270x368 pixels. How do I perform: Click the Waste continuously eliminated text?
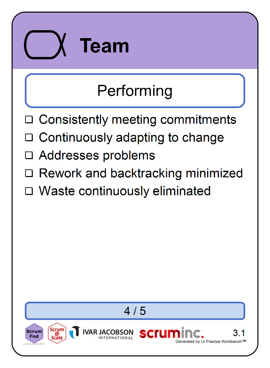point(125,191)
